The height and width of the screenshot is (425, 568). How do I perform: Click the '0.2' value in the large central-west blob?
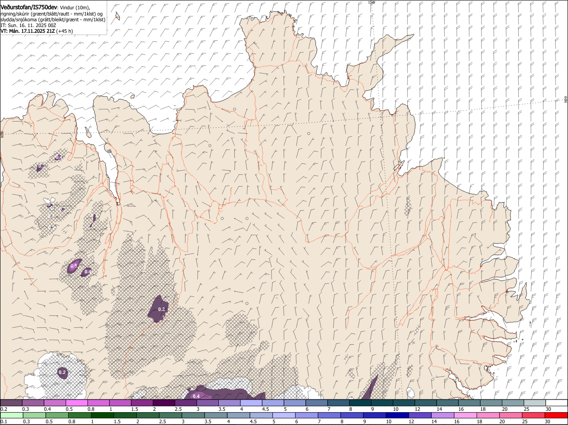(162, 310)
